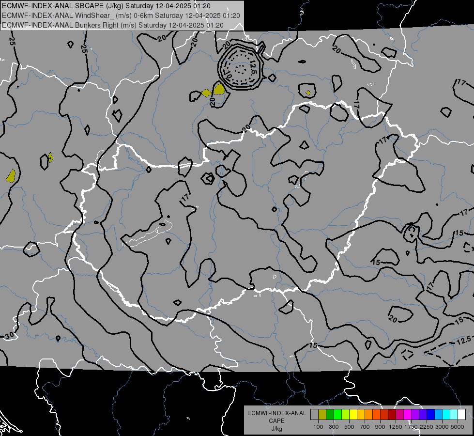Click the legend value 100
Image resolution: width=474 pixels, height=436 pixels.
pyautogui.click(x=318, y=427)
